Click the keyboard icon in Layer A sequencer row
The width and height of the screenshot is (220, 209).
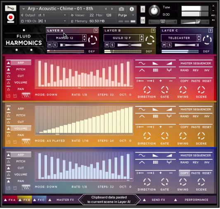(26, 95)
